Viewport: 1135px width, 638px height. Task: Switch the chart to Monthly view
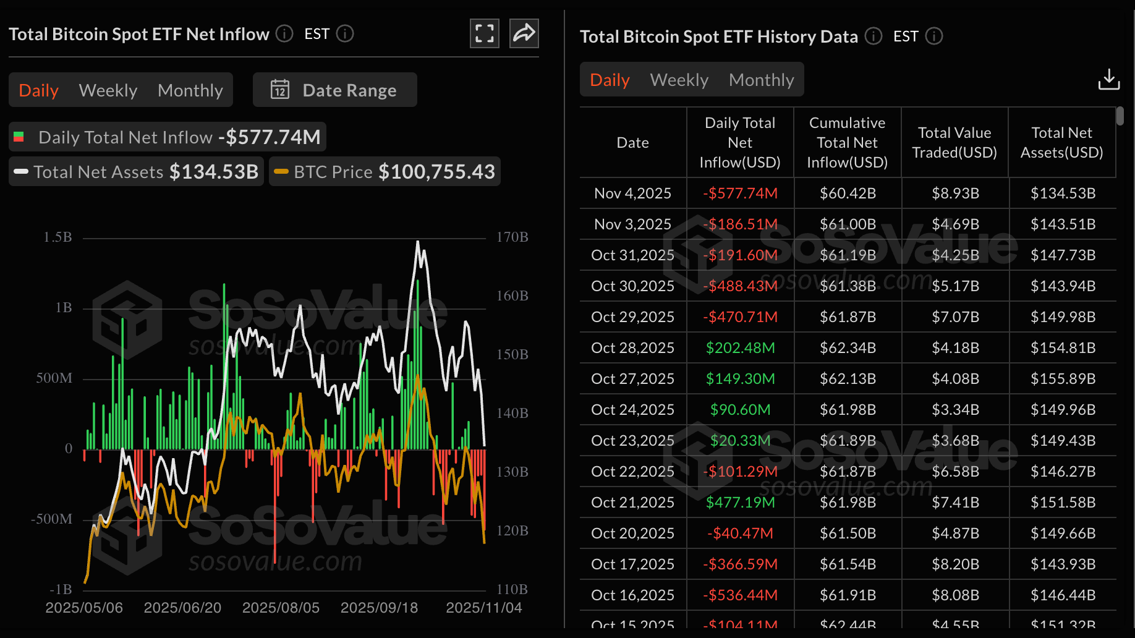[190, 90]
